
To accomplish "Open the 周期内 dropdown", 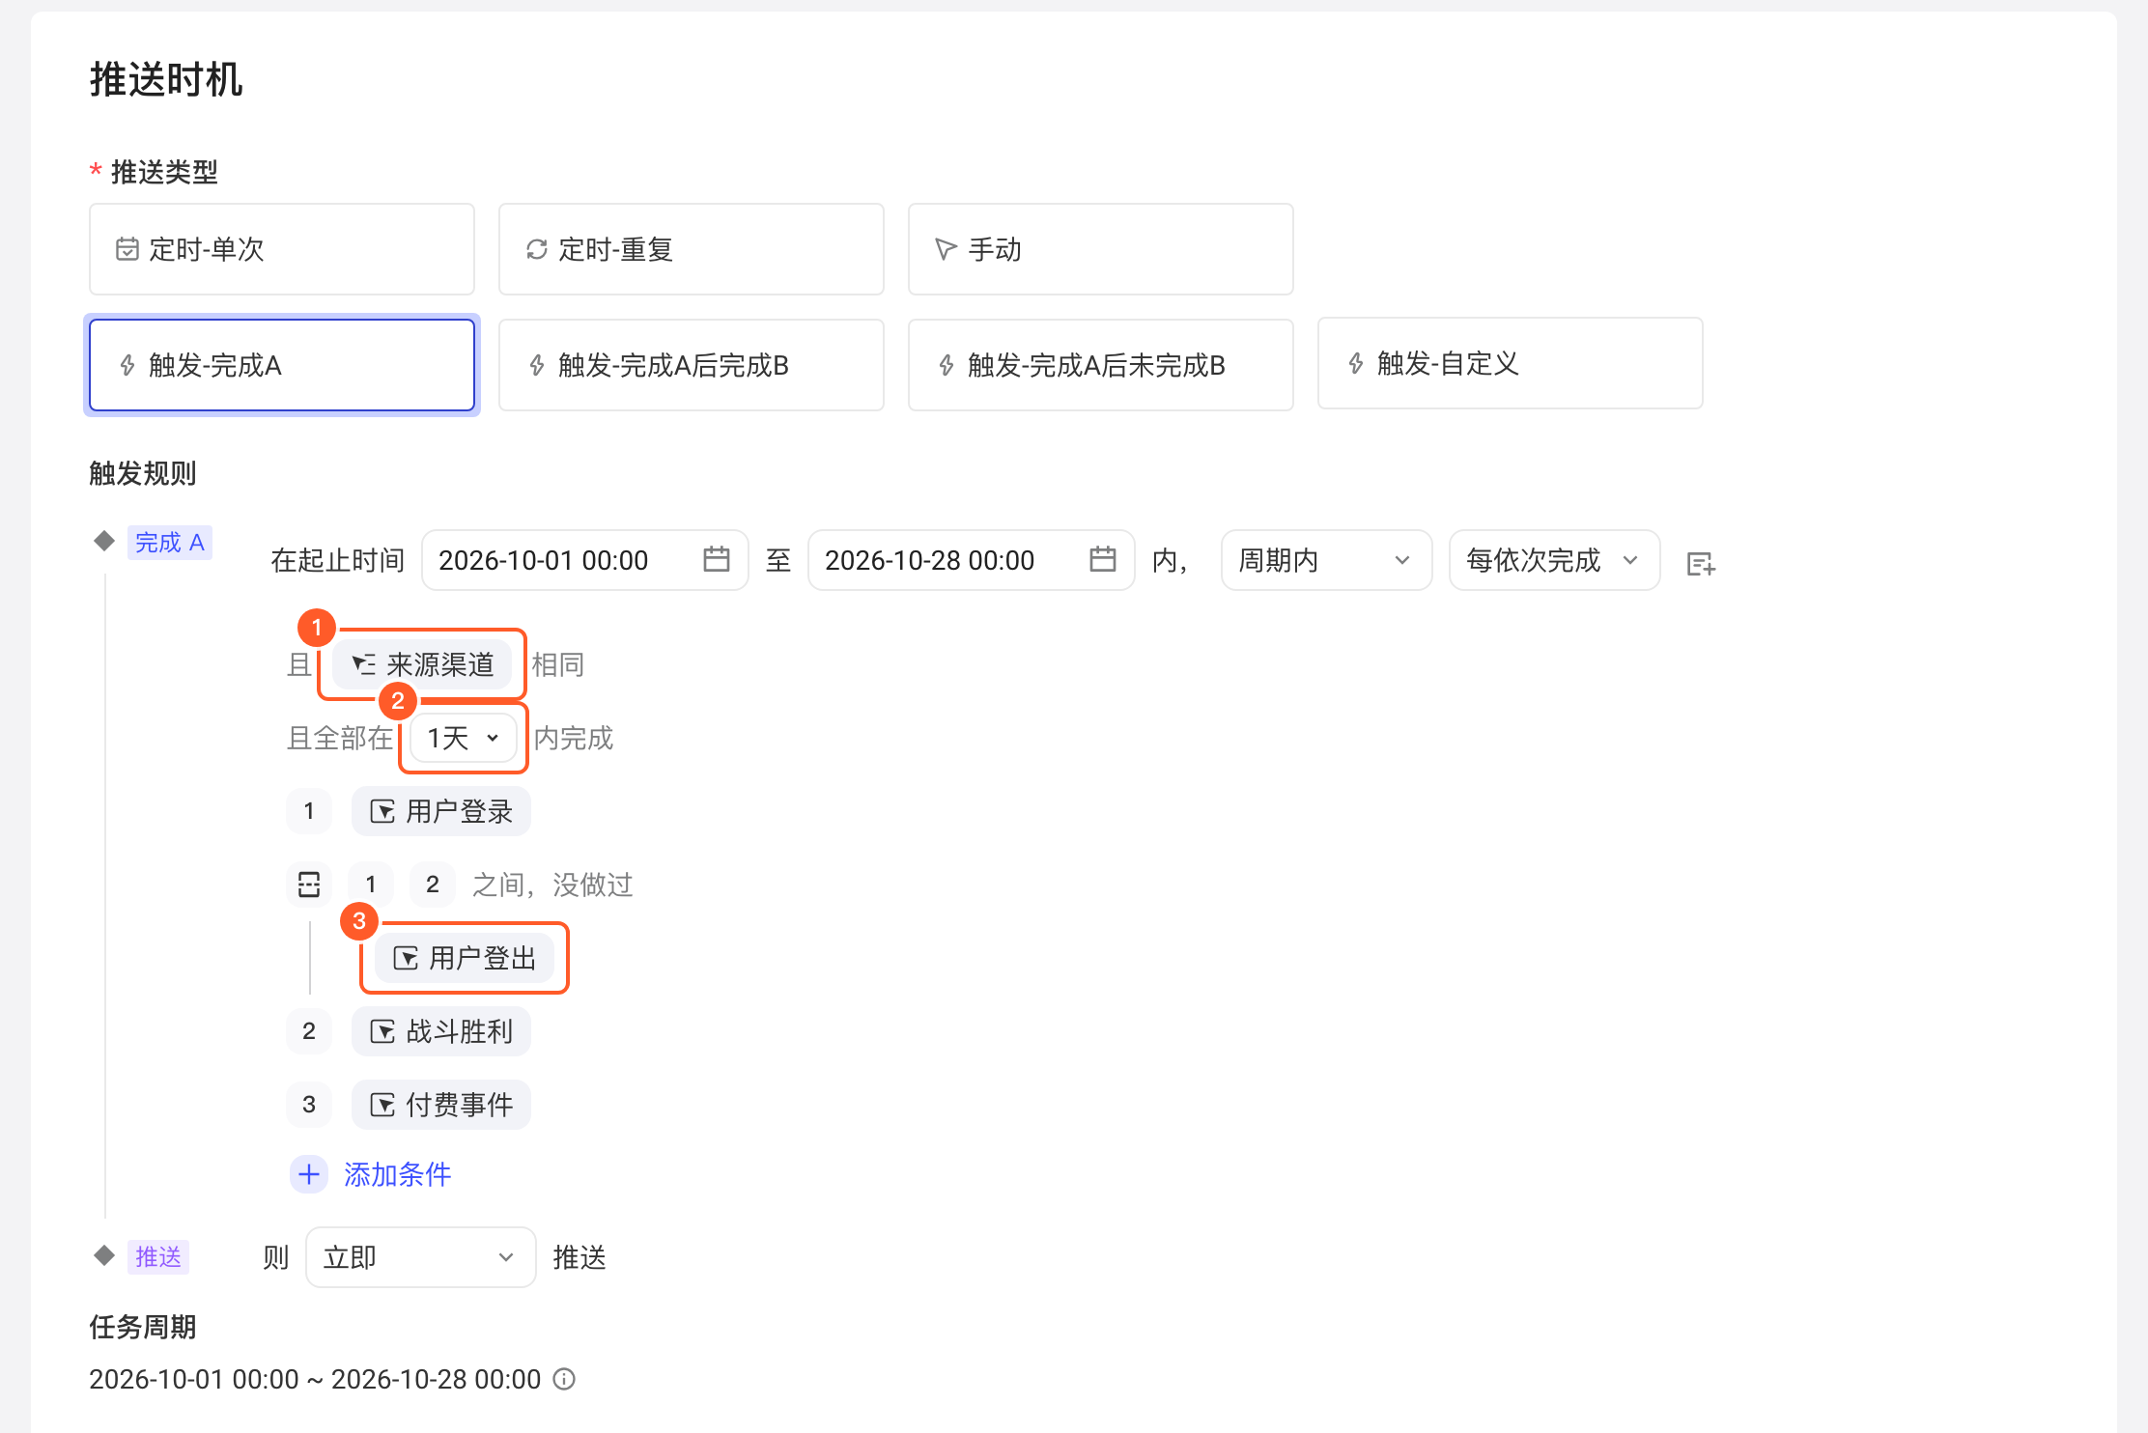I will pos(1327,560).
